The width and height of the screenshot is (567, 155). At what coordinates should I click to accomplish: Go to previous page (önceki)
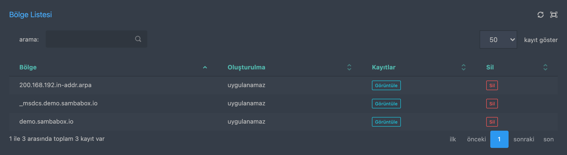tap(476, 139)
